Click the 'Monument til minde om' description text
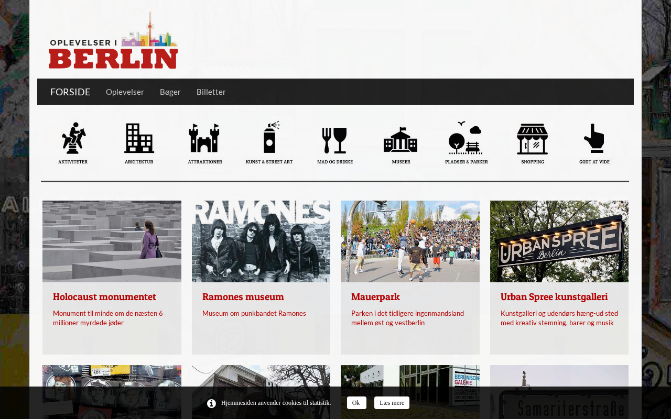Image resolution: width=671 pixels, height=419 pixels. [x=108, y=318]
